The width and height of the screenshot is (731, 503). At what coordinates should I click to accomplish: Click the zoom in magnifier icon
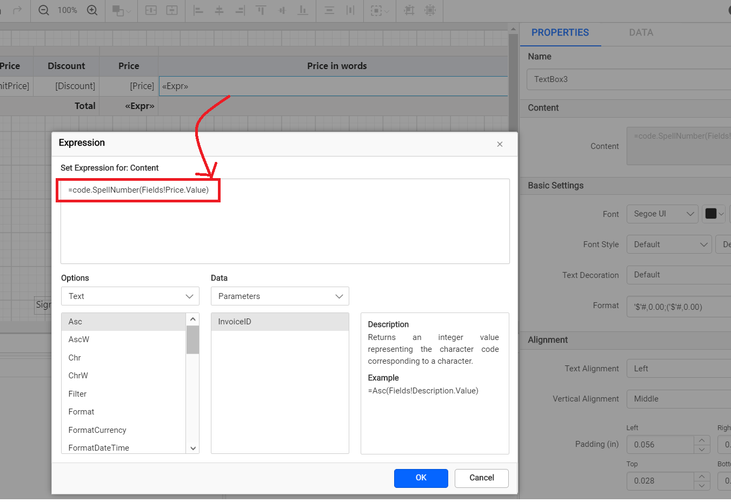click(x=92, y=10)
